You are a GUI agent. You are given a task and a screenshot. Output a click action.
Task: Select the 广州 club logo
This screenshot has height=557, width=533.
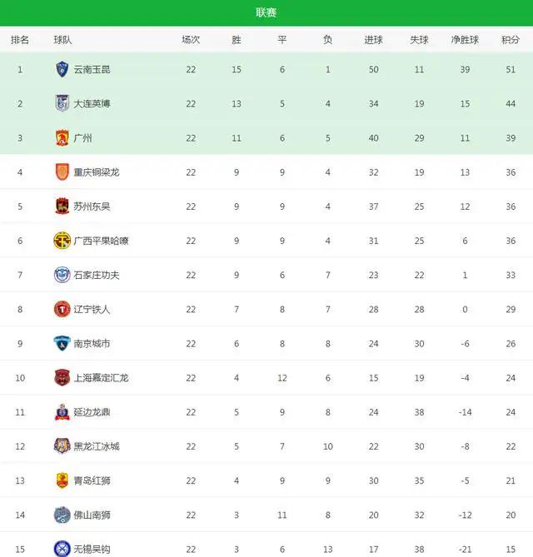[x=62, y=138]
